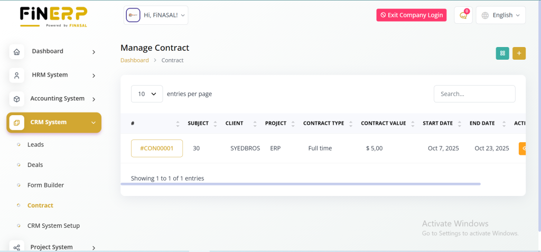
Task: Click Exit Company Login button
Action: tap(411, 15)
